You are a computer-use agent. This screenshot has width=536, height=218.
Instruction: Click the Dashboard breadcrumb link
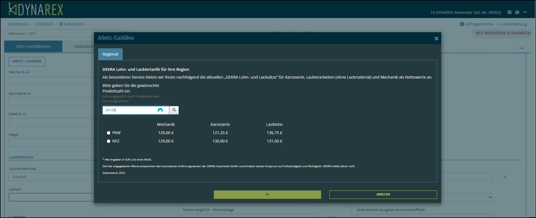pyautogui.click(x=18, y=24)
